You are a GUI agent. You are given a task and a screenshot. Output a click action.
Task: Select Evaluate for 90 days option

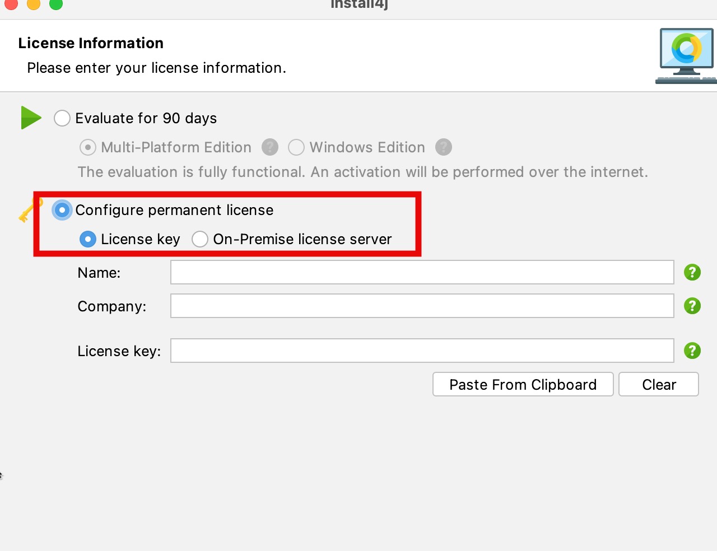(62, 118)
